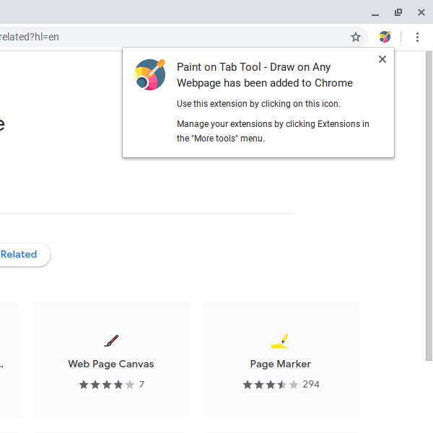Click the Web Page Canvas star rating
Viewport: 433px width, 433px height.
107,385
